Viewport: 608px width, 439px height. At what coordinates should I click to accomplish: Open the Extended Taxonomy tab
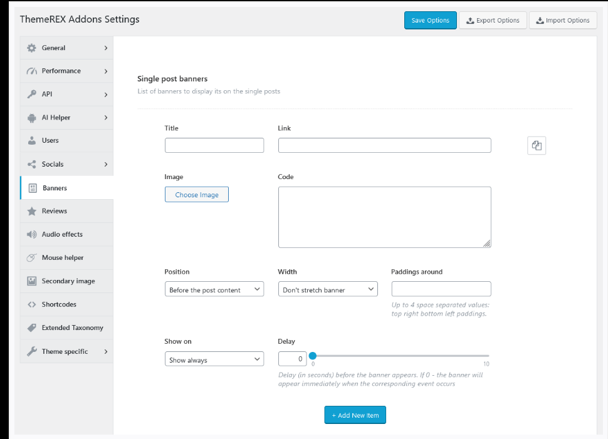[x=66, y=328]
